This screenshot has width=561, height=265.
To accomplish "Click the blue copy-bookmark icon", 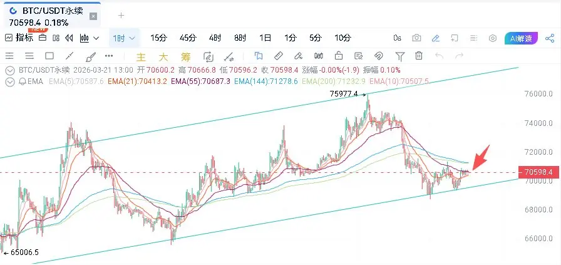I will 259,56.
